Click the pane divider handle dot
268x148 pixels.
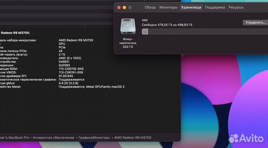click(85, 27)
